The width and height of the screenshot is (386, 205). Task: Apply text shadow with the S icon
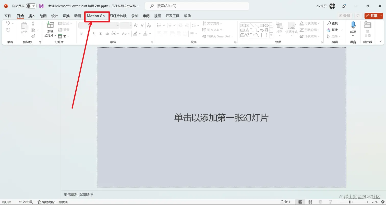101,33
